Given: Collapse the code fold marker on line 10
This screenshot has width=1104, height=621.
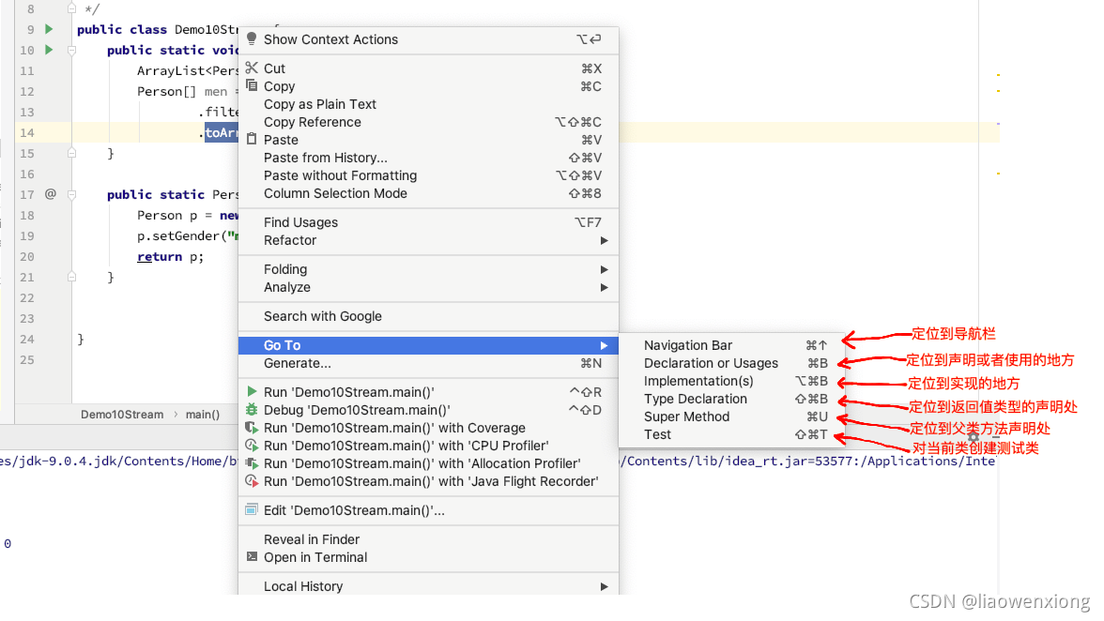Looking at the screenshot, I should (71, 50).
